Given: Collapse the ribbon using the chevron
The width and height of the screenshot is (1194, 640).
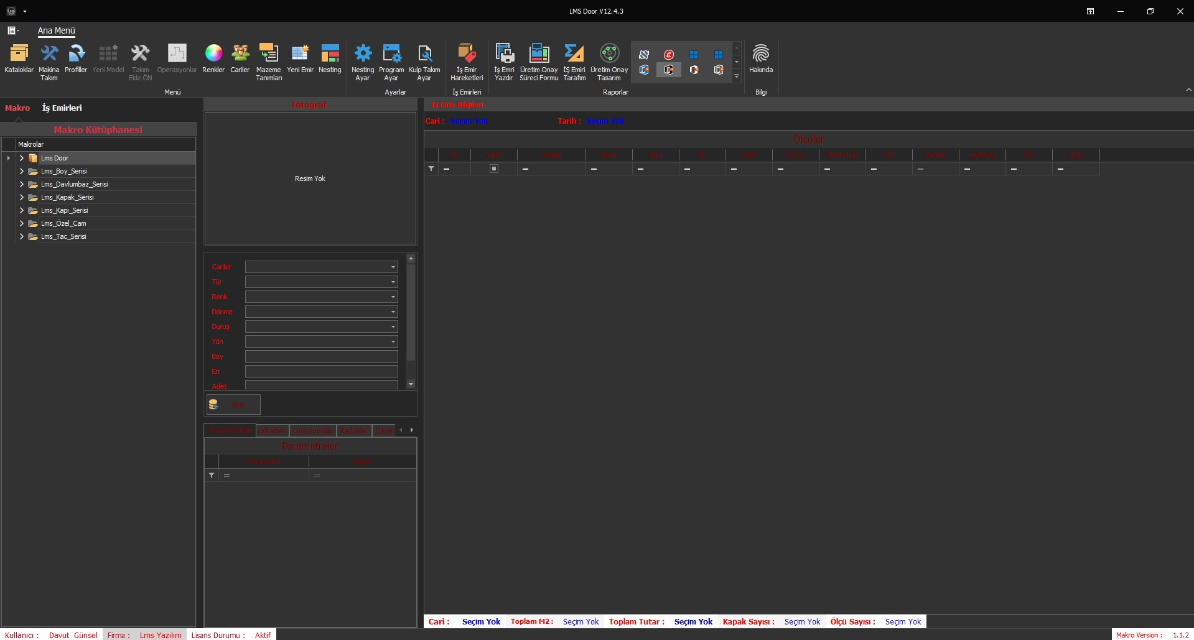Looking at the screenshot, I should point(1188,90).
